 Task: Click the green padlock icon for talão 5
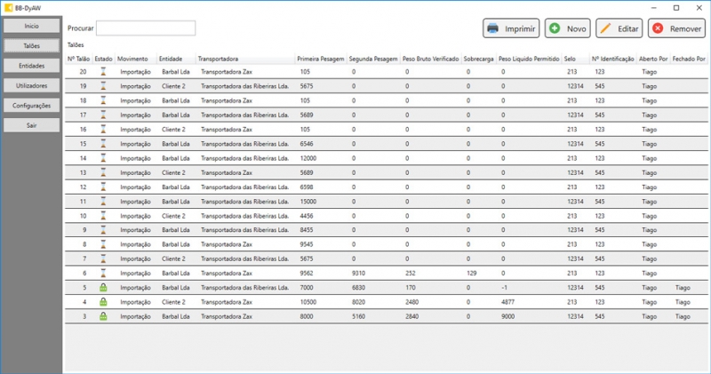(103, 288)
